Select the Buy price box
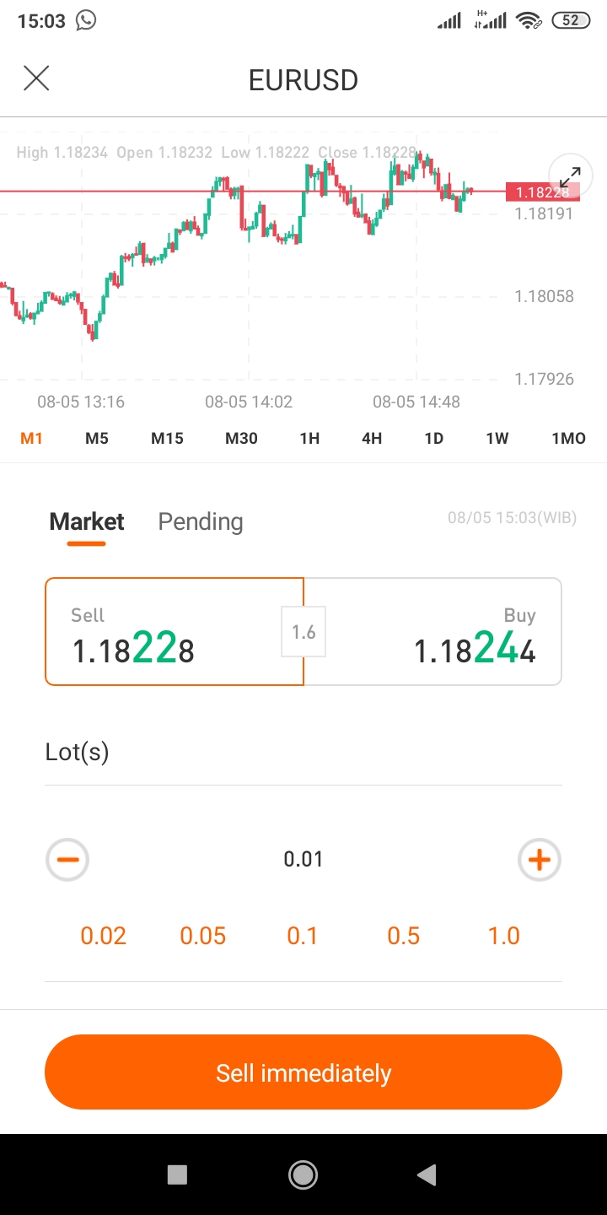 pyautogui.click(x=432, y=631)
